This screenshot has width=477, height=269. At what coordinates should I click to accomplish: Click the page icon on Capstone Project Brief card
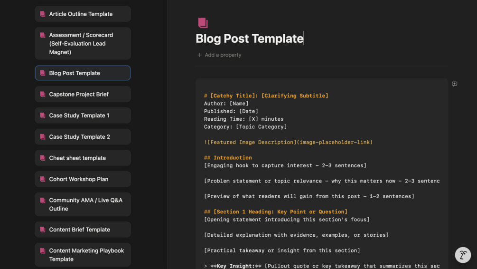(43, 94)
